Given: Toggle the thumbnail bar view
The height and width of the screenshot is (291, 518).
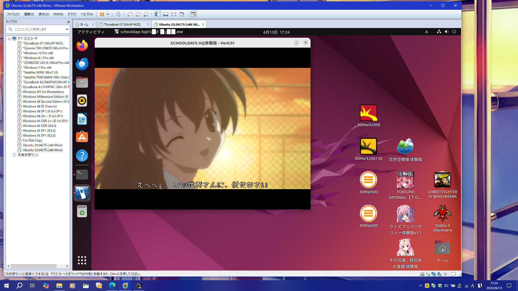Looking at the screenshot, I should pyautogui.click(x=166, y=14).
